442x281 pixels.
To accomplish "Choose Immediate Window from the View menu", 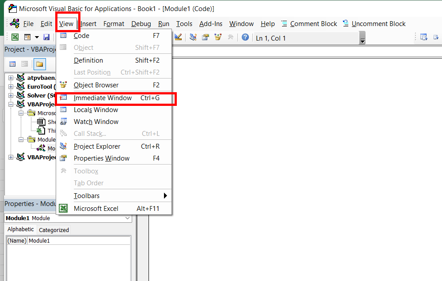I will 114,98.
